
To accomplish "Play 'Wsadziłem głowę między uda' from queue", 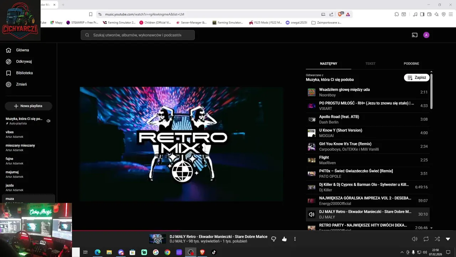I will tap(368, 92).
